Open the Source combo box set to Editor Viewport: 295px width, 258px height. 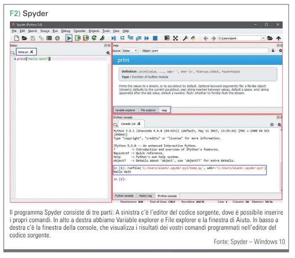click(x=130, y=51)
